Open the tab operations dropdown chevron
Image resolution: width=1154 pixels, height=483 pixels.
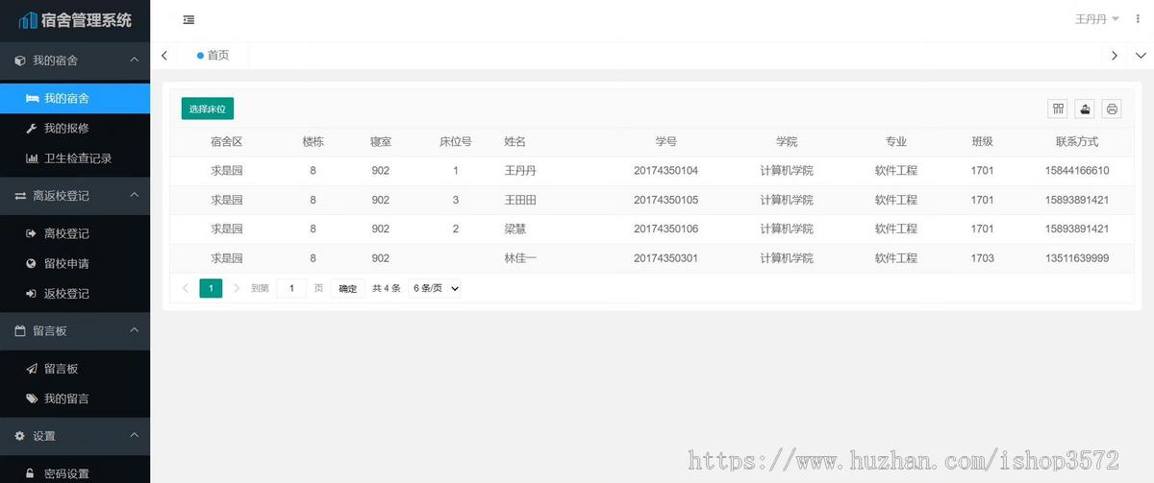tap(1141, 55)
